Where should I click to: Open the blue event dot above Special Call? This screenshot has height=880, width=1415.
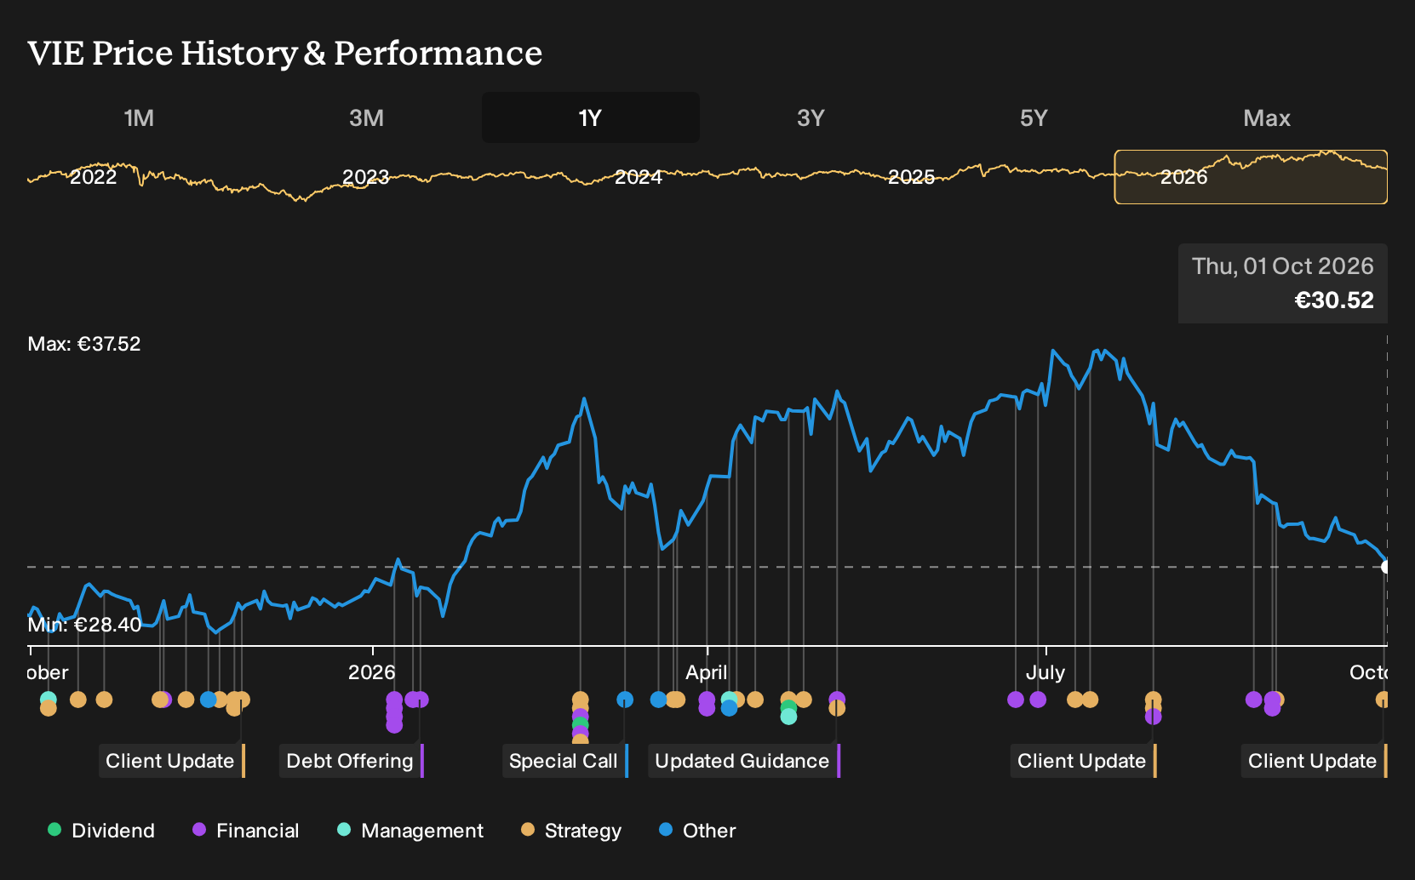tap(625, 700)
